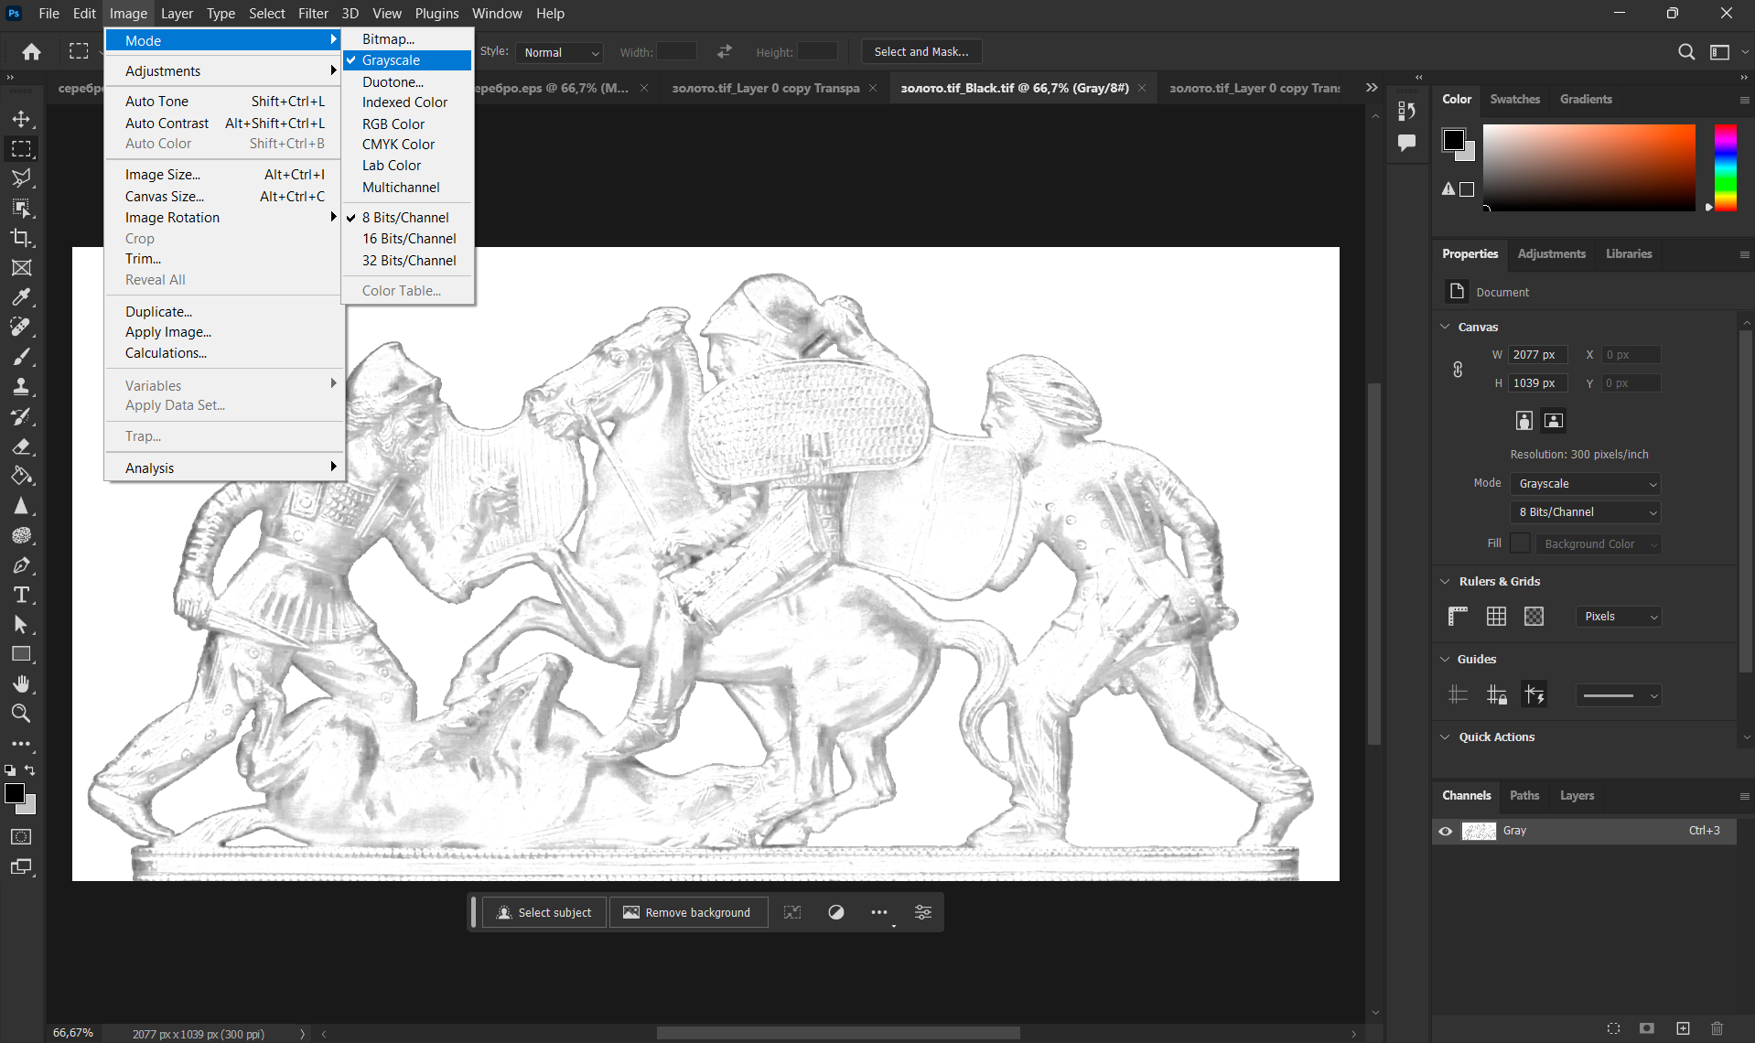The width and height of the screenshot is (1755, 1043).
Task: Open the guide line style dropdown
Action: pyautogui.click(x=1619, y=695)
